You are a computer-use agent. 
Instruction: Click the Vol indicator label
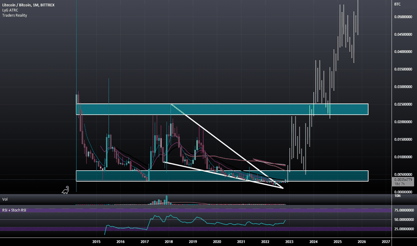click(5, 199)
